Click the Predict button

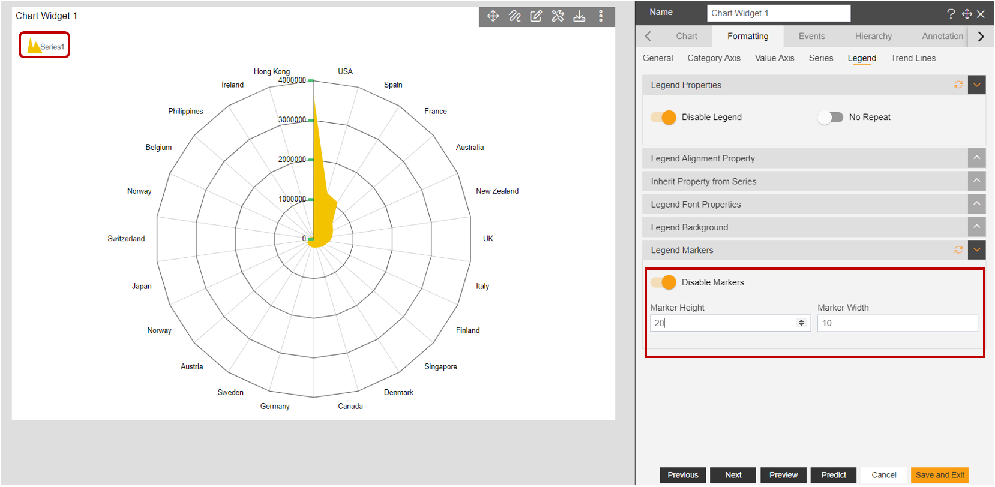834,475
